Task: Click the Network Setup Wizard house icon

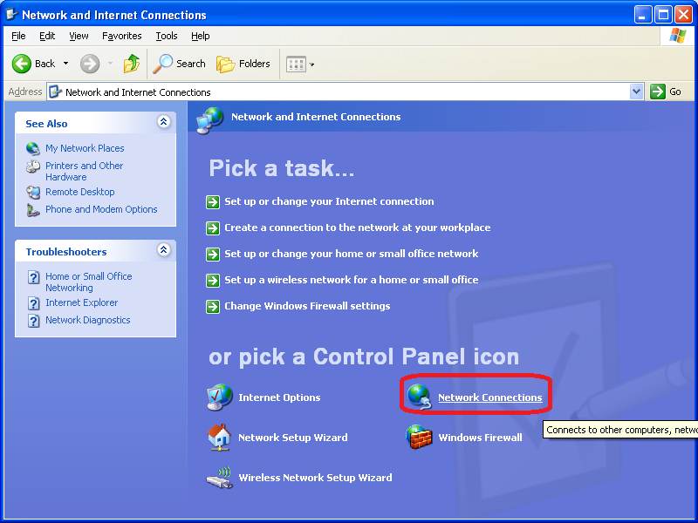Action: coord(219,438)
